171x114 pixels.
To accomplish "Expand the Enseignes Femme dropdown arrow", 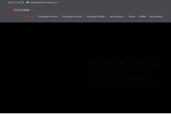I will 58,17.
